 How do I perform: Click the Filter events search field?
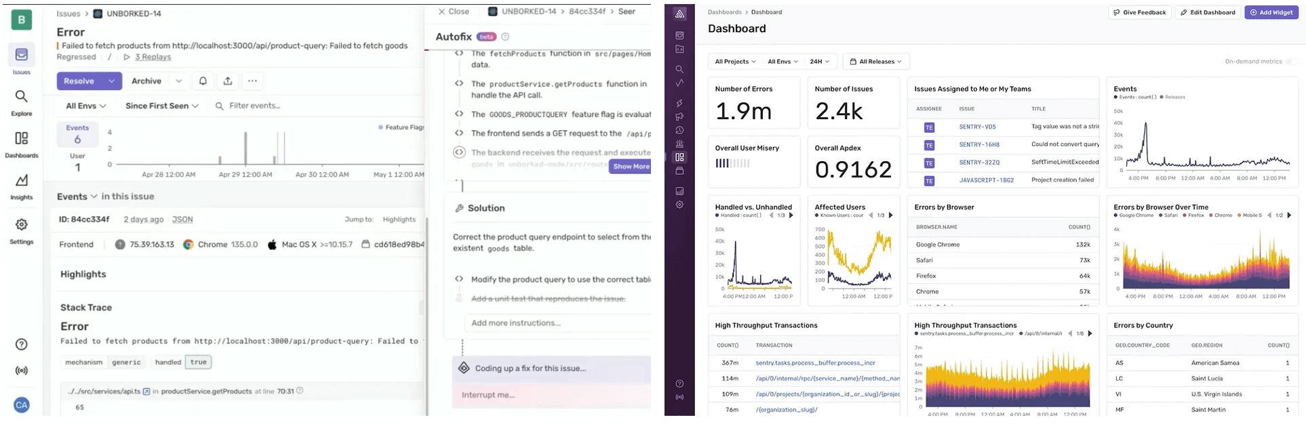[254, 106]
